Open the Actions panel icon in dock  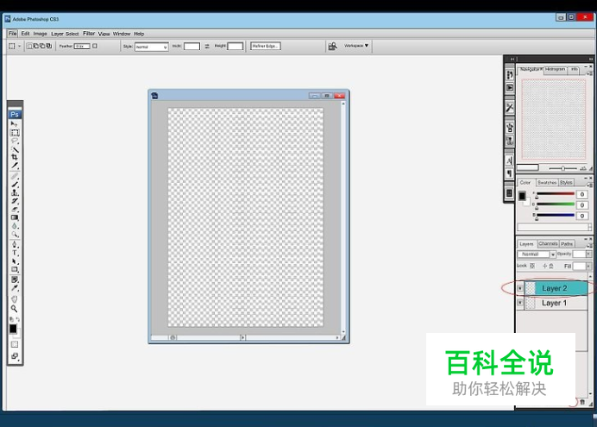click(x=509, y=88)
